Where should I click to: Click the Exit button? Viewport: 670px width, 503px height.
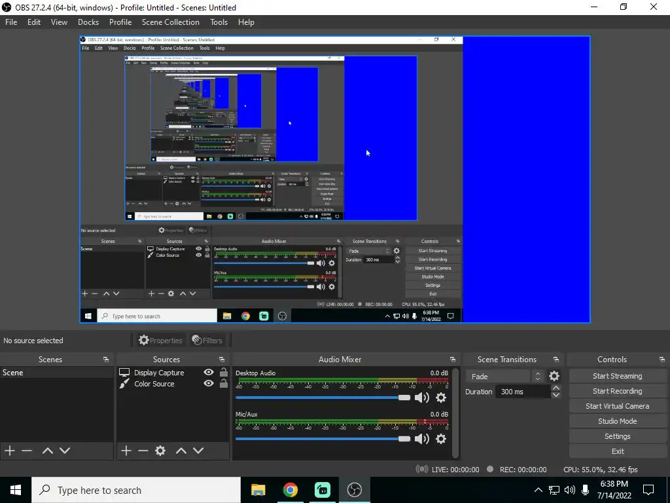618,451
